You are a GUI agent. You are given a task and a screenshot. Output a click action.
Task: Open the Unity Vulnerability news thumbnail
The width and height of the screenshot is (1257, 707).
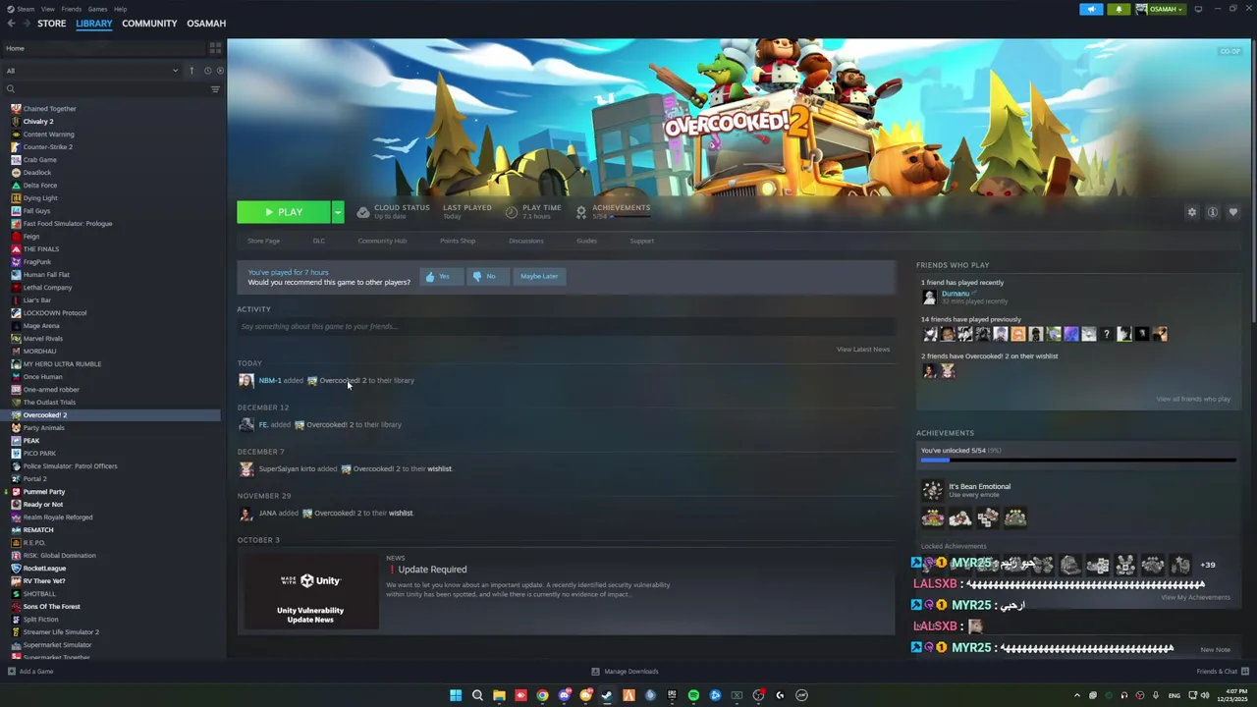(310, 591)
